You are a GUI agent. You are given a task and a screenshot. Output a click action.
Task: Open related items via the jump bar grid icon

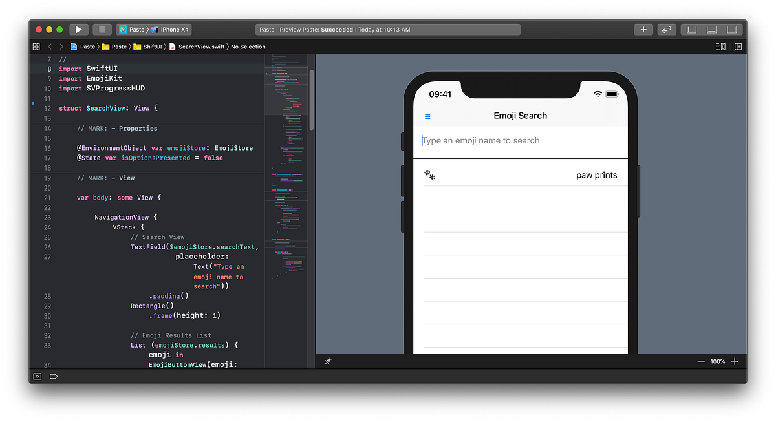(36, 47)
